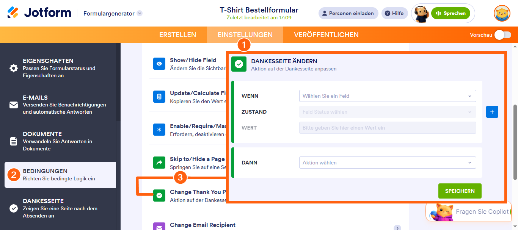Click the Dokumente file icon
The height and width of the screenshot is (230, 518).
14,141
